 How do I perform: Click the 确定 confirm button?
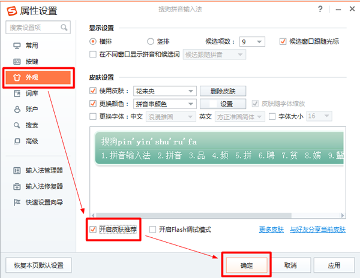click(247, 265)
